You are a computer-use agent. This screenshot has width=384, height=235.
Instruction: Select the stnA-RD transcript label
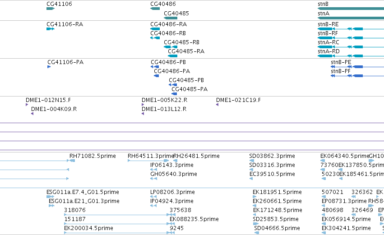click(x=328, y=51)
